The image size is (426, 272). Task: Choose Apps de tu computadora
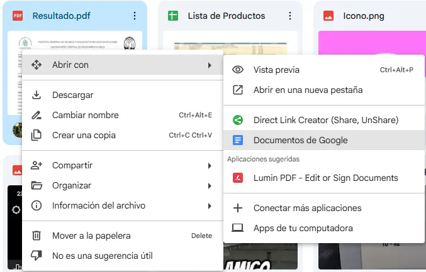click(x=303, y=228)
